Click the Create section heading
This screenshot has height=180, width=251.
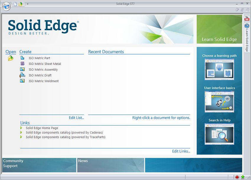pyautogui.click(x=25, y=52)
